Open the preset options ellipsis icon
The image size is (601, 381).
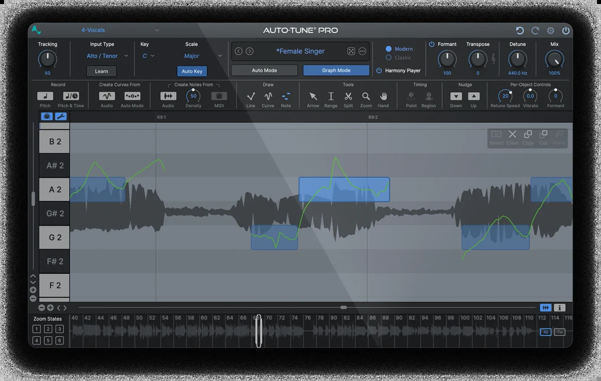(x=362, y=51)
